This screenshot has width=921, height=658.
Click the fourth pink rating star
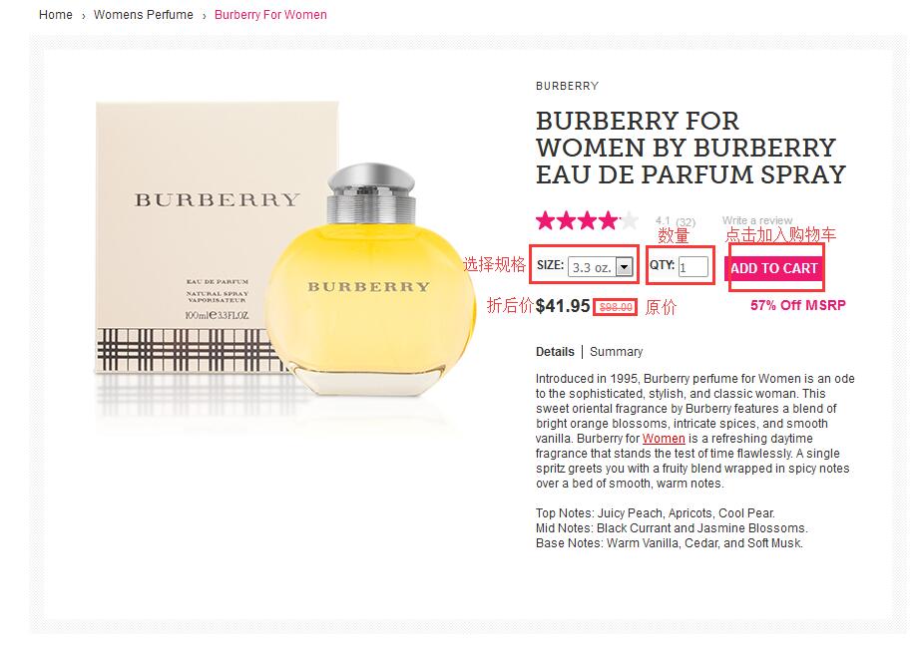(608, 220)
